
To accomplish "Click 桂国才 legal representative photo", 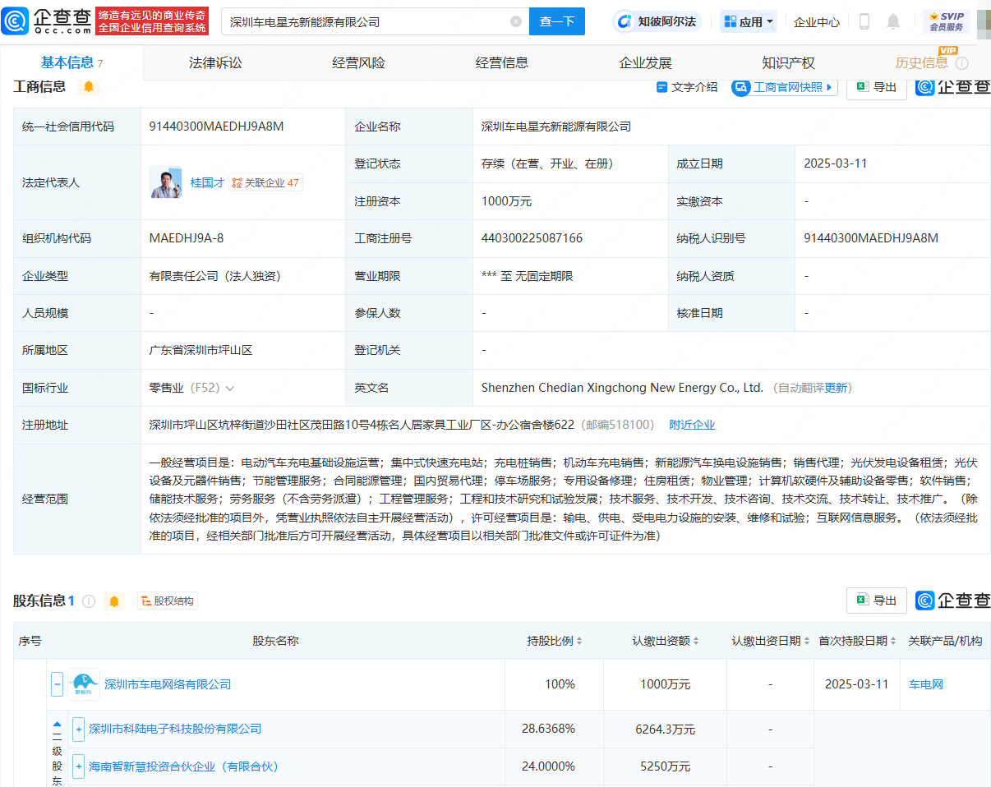I will tap(165, 182).
